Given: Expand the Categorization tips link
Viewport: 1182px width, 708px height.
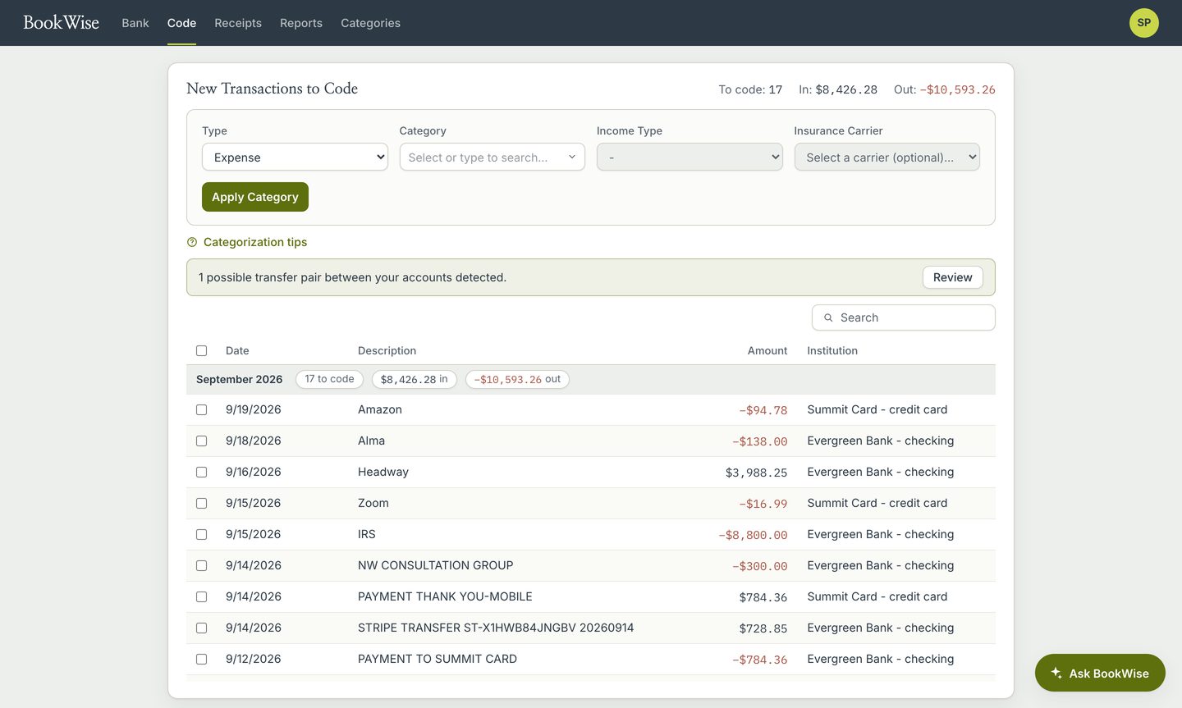Looking at the screenshot, I should [x=255, y=242].
